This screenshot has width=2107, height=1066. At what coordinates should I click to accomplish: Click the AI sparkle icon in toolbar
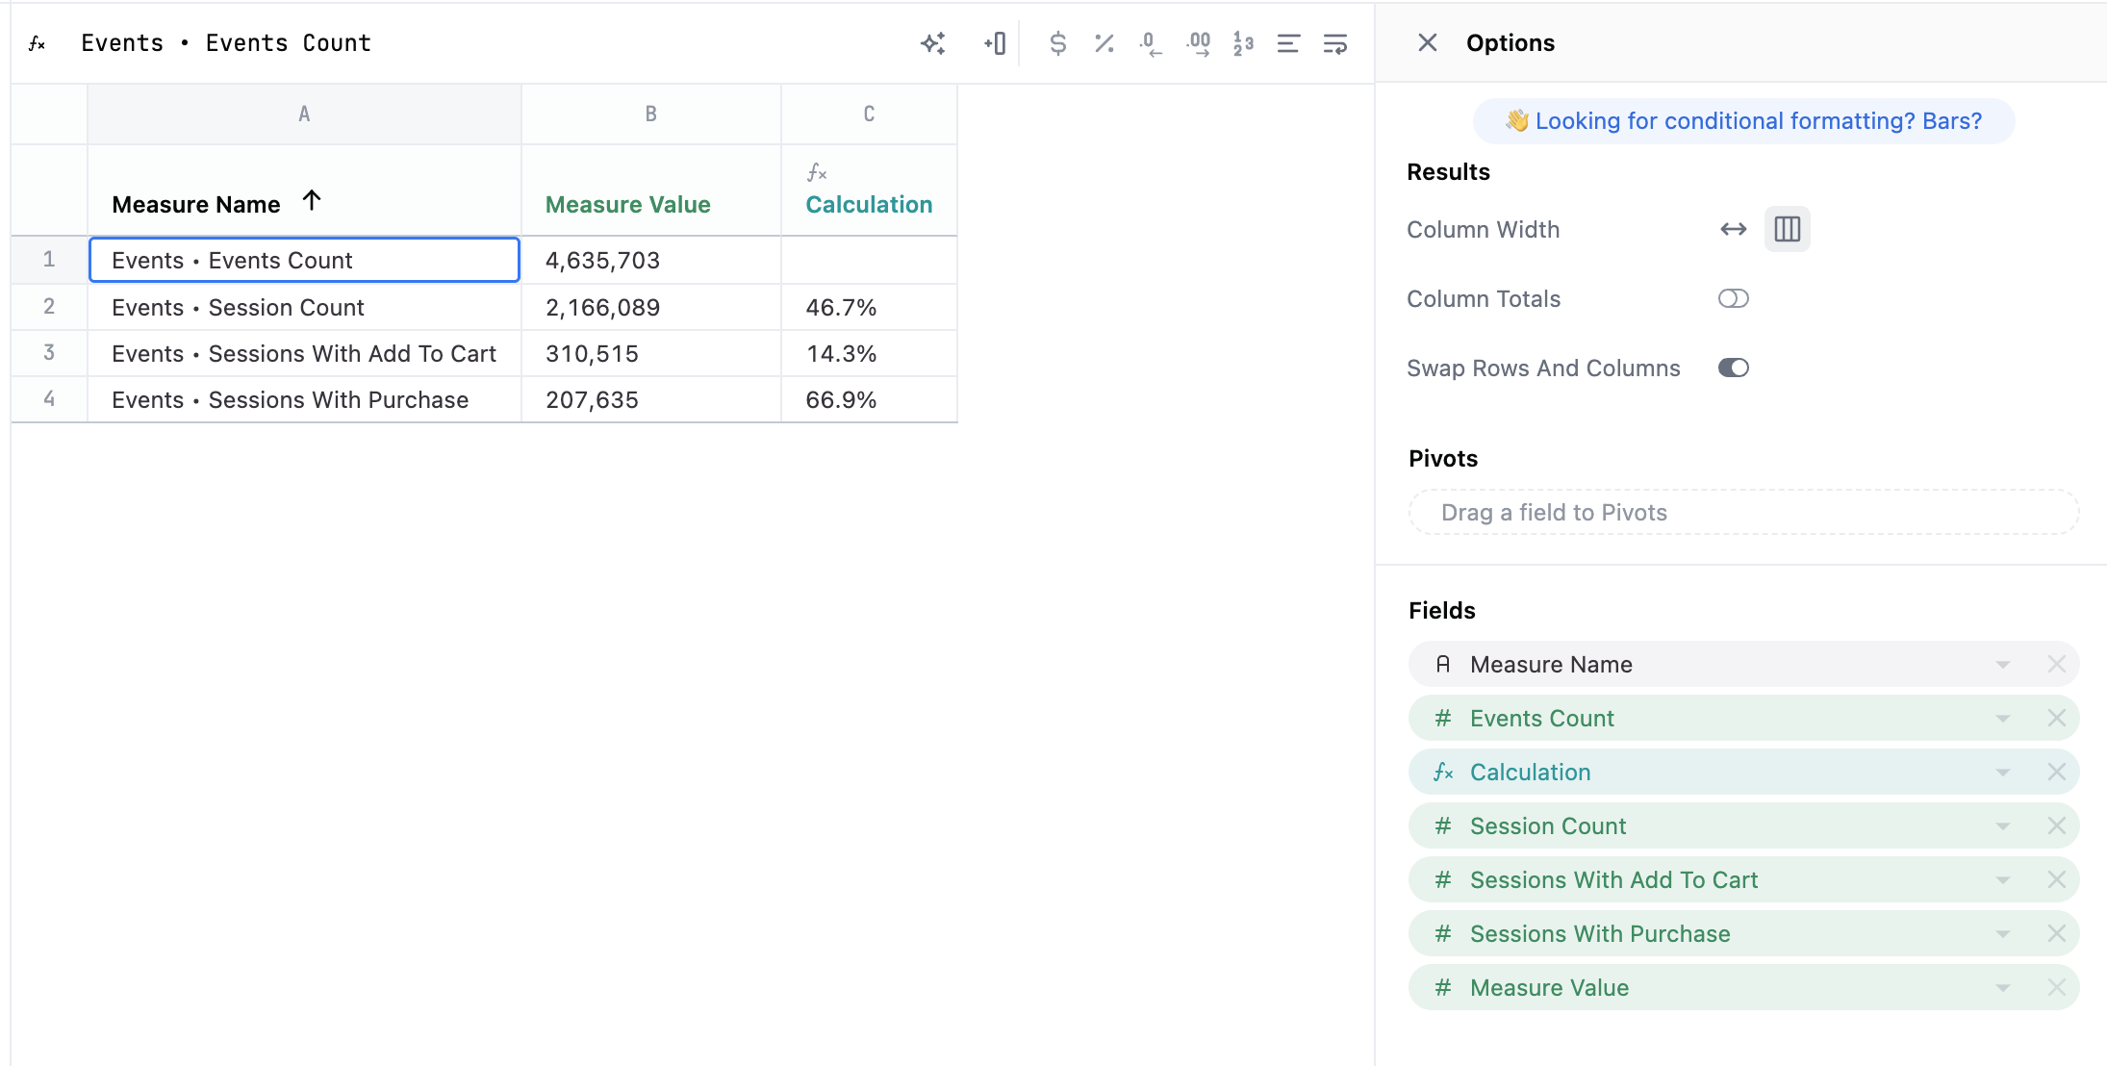click(932, 43)
